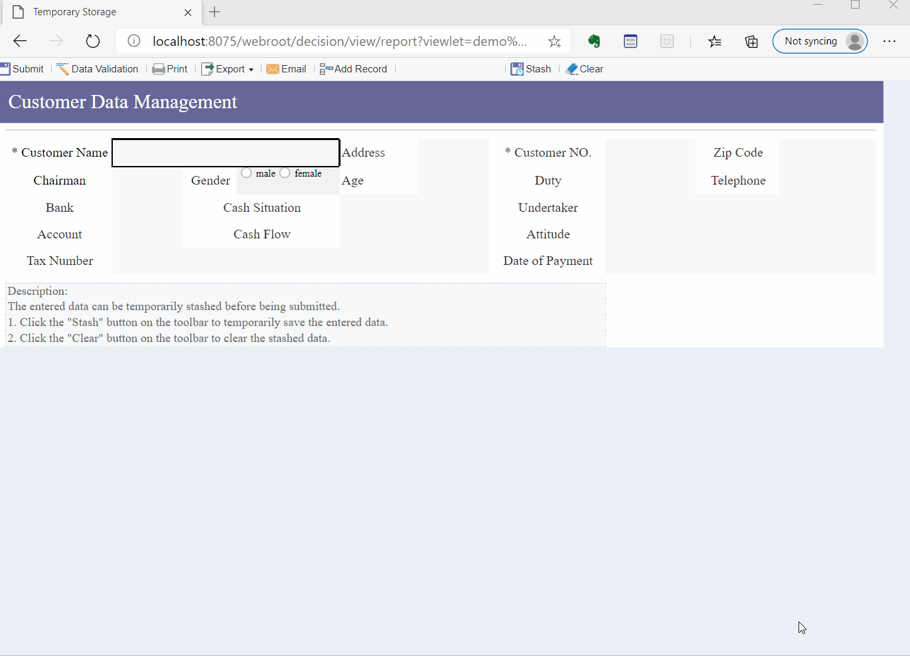The height and width of the screenshot is (656, 910).
Task: Clear the stashed data
Action: coord(584,69)
